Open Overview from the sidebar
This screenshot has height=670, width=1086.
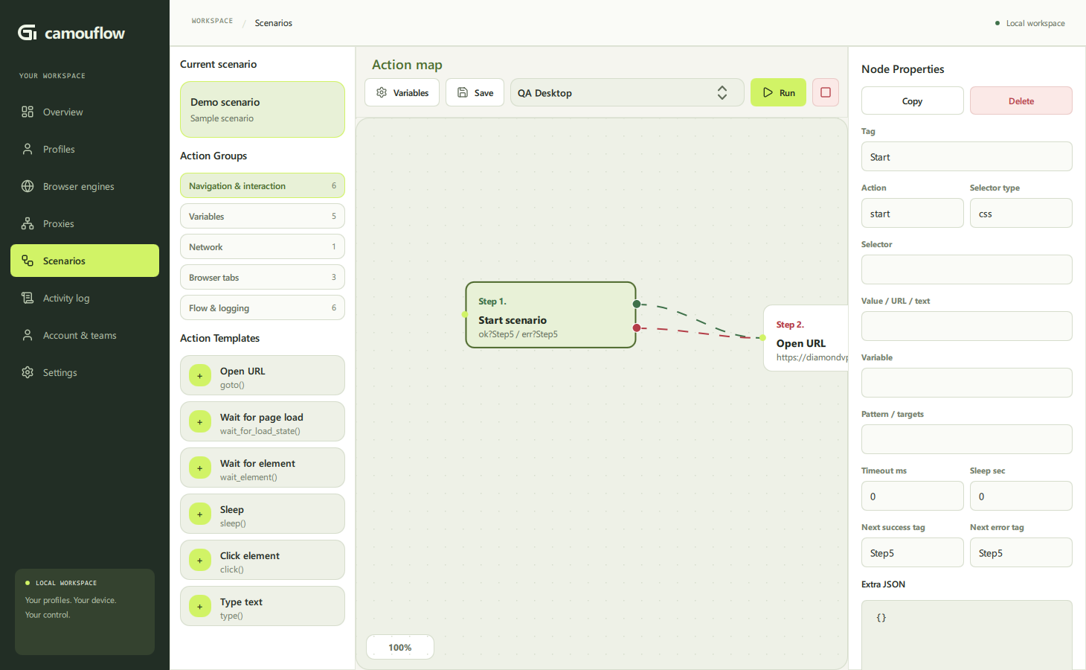tap(85, 112)
